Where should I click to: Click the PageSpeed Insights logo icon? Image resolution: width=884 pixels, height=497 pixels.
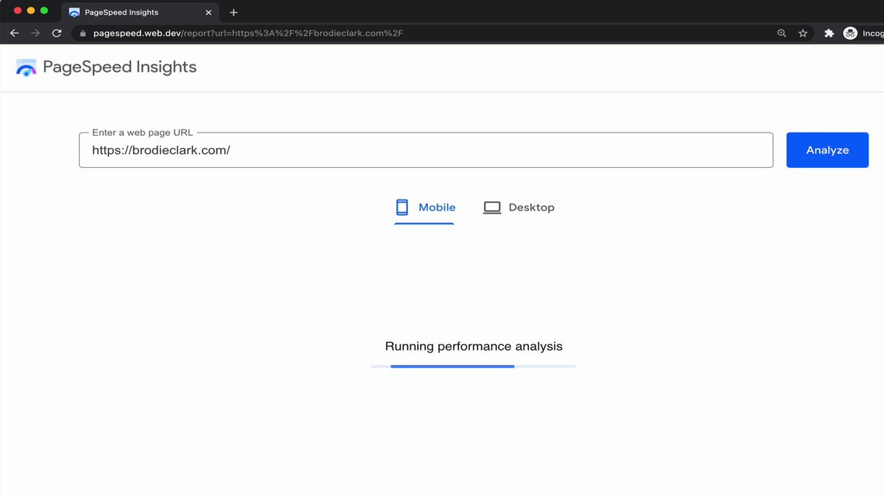coord(26,68)
